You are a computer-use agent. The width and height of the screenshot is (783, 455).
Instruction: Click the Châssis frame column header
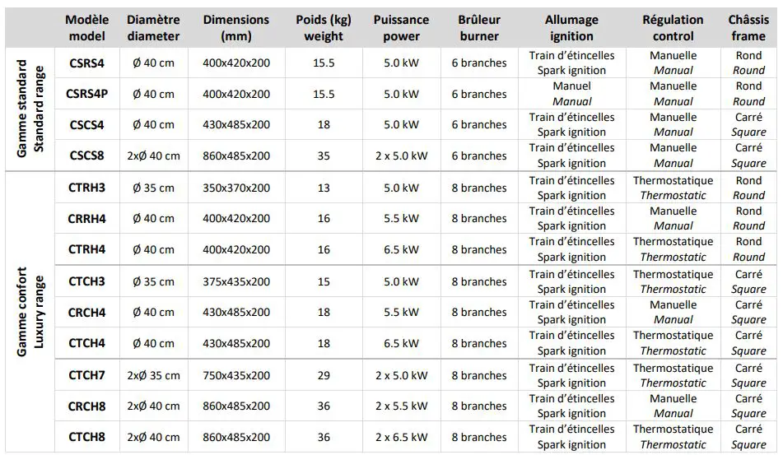coord(748,27)
